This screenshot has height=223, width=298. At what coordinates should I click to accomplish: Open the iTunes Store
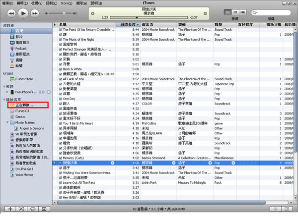point(21,79)
